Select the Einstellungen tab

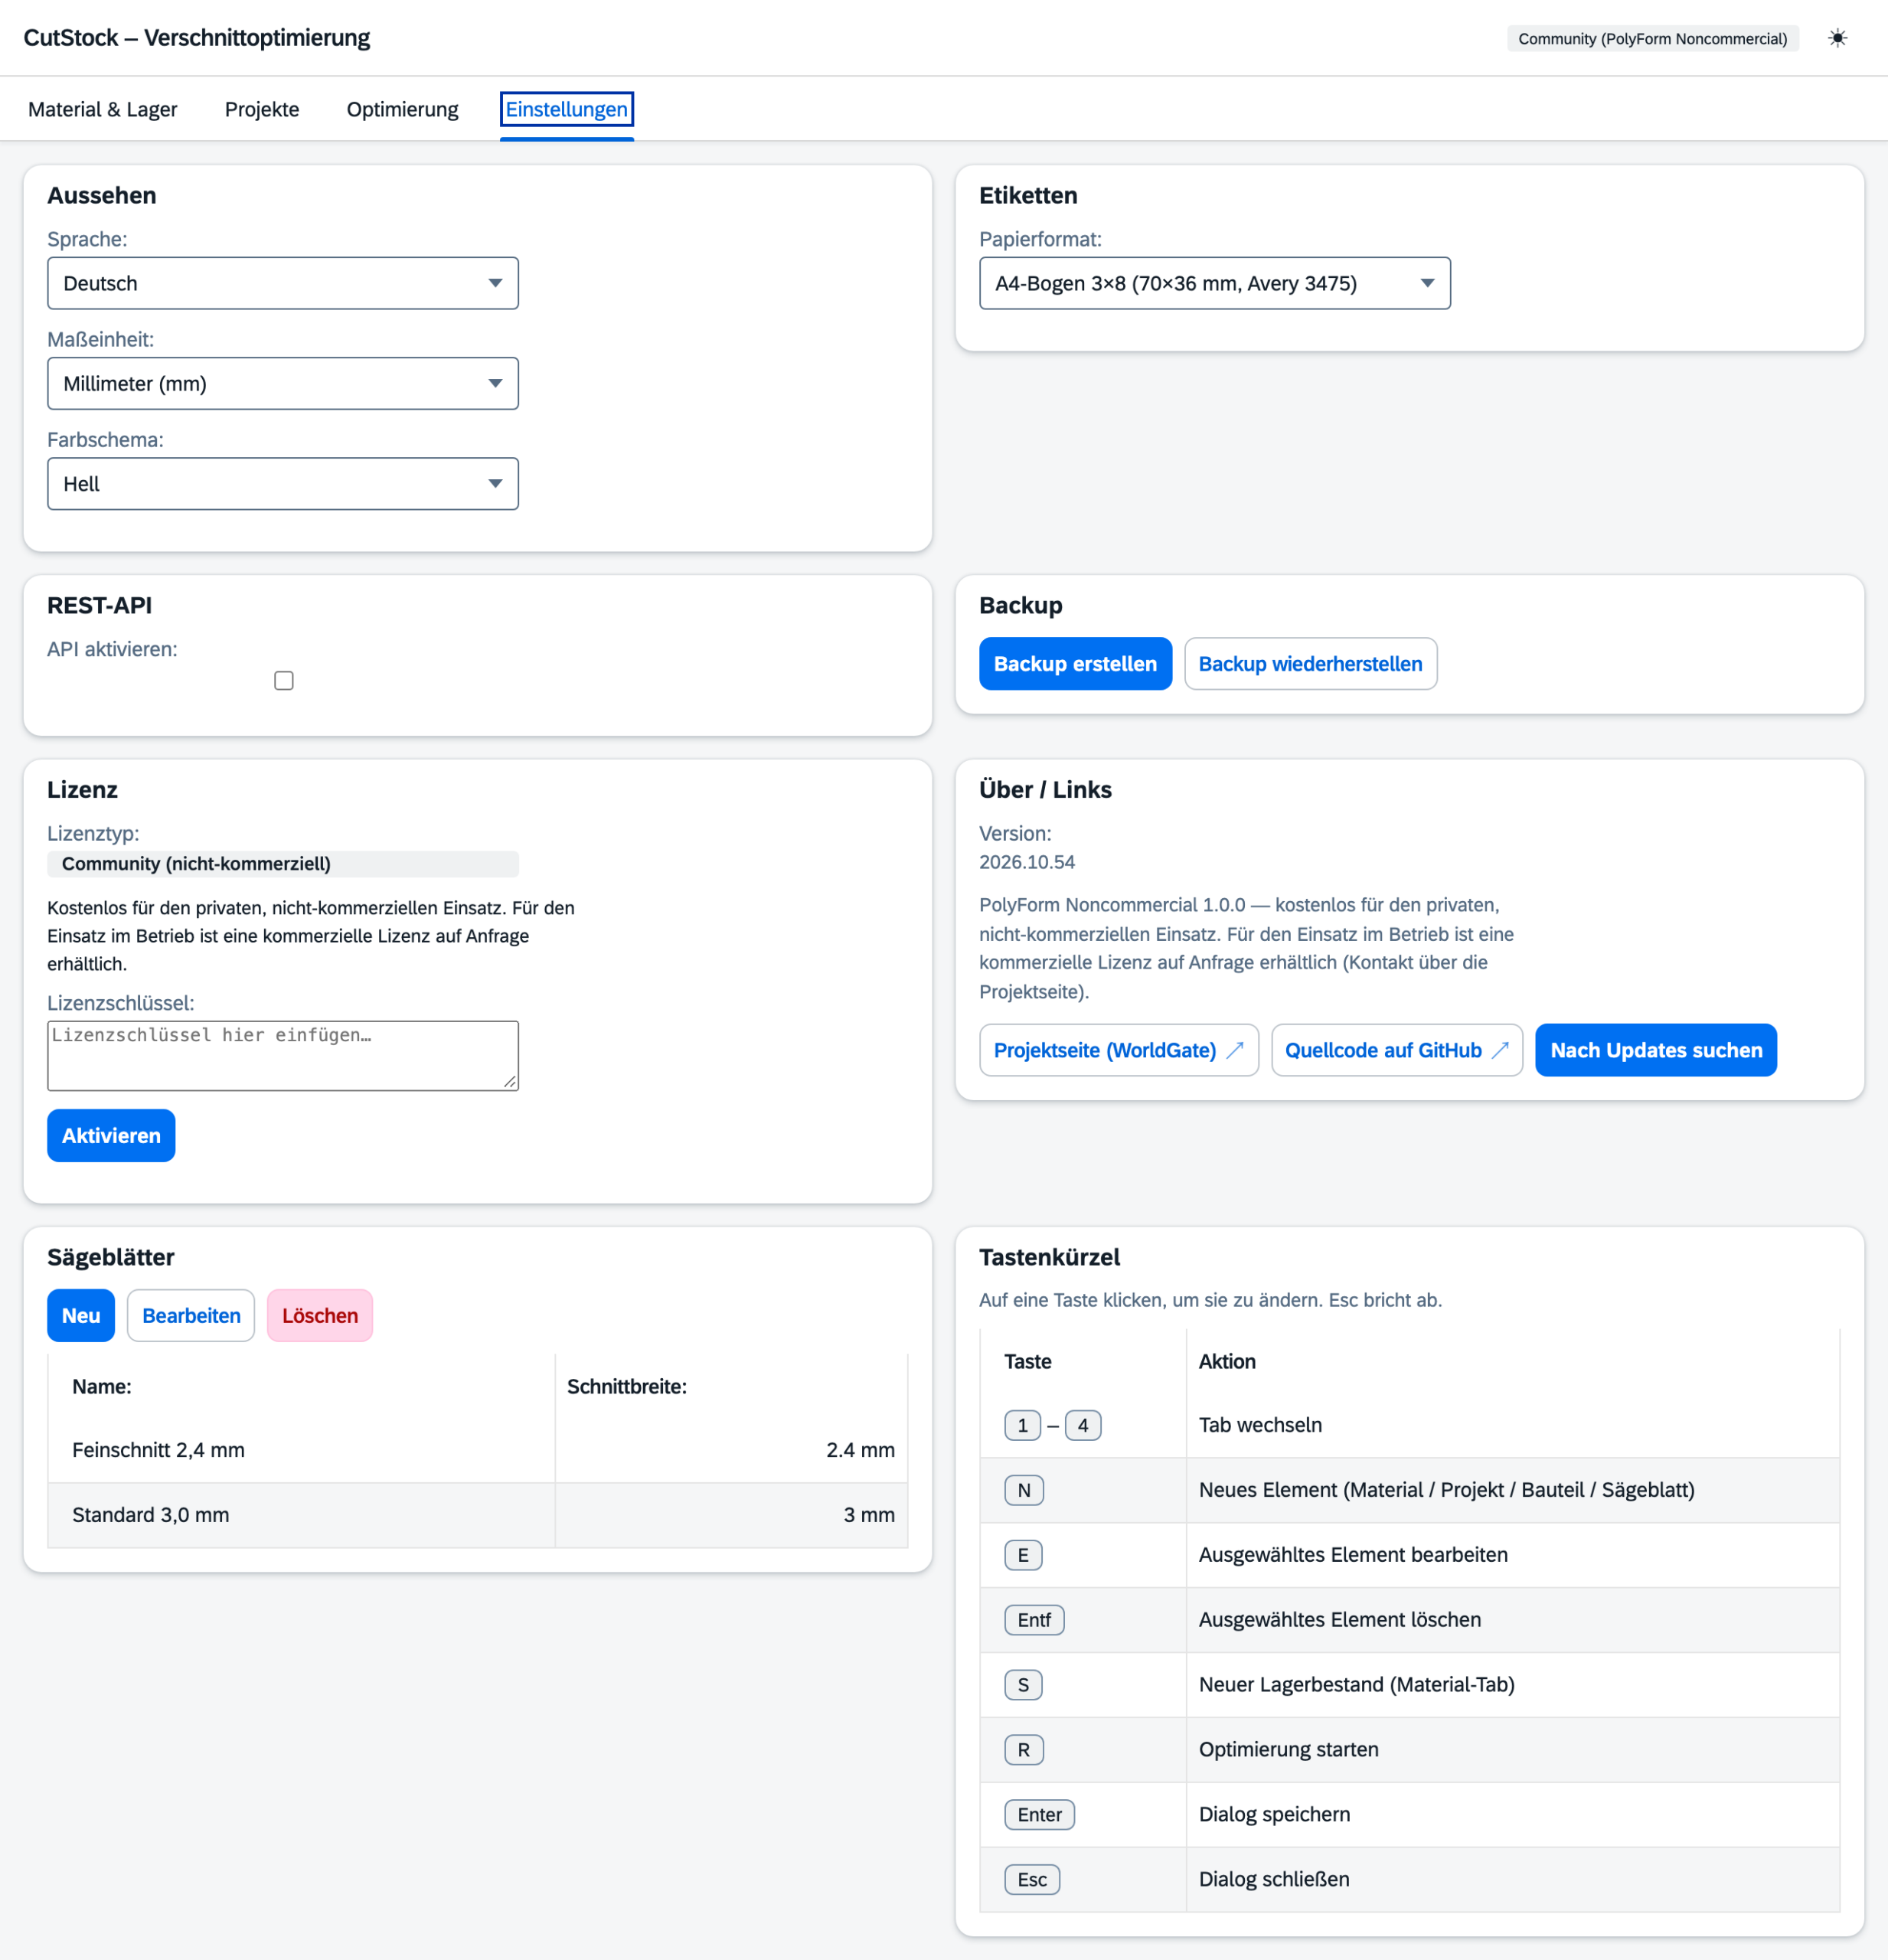coord(567,109)
